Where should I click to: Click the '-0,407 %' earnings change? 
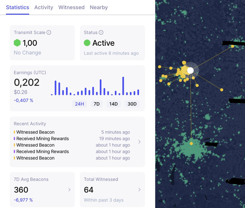(23, 100)
